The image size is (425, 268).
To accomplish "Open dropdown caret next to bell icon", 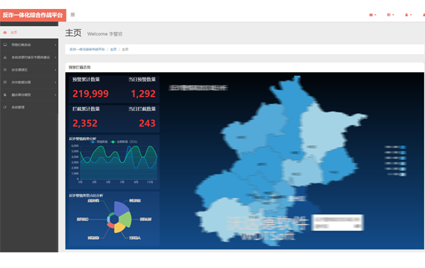I will pos(411,15).
